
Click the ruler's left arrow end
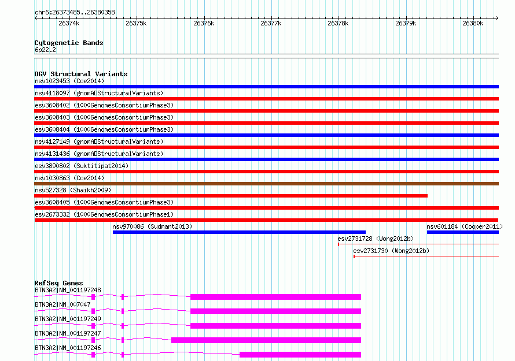36,18
